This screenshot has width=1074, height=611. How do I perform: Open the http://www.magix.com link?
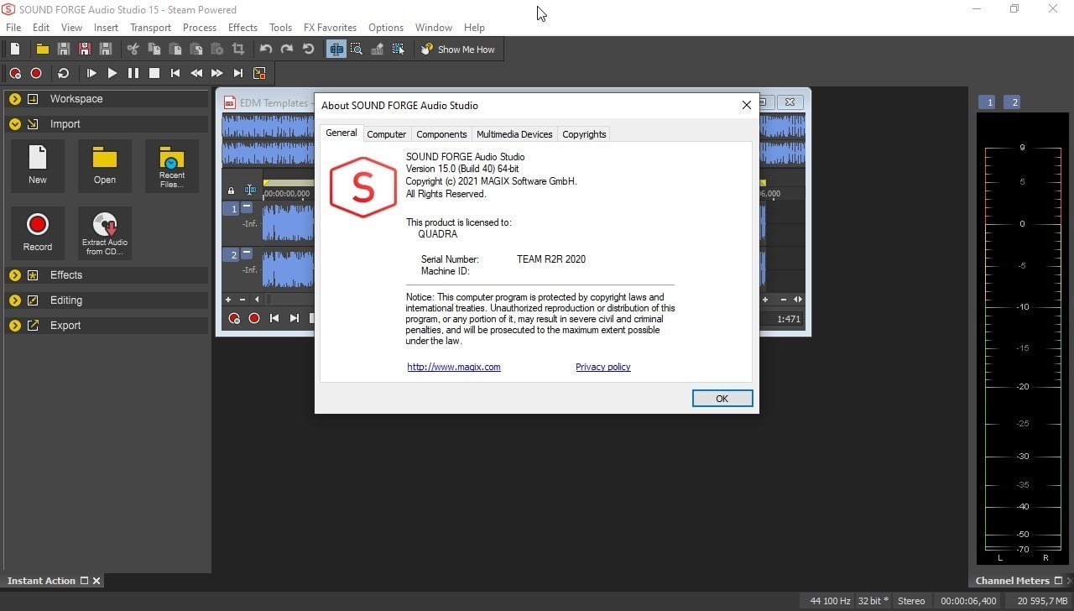pos(454,367)
